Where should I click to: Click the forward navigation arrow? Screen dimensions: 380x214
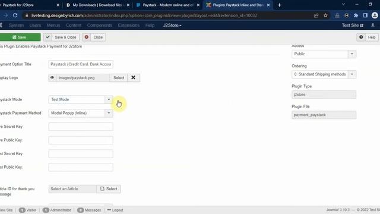5,15
